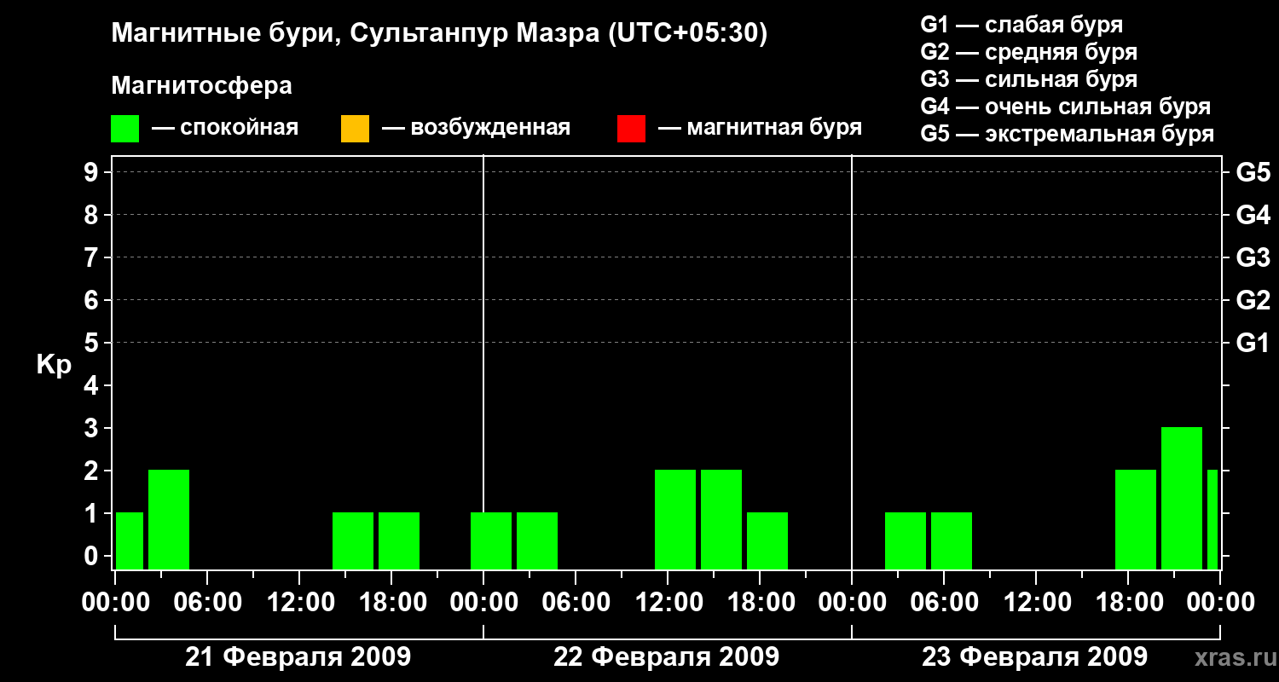Click the right-axis 'G4' tick label
The image size is (1279, 682).
tap(1253, 215)
